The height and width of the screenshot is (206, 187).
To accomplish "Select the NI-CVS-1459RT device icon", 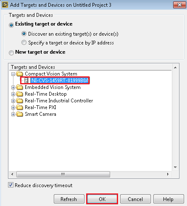I will tap(26, 81).
